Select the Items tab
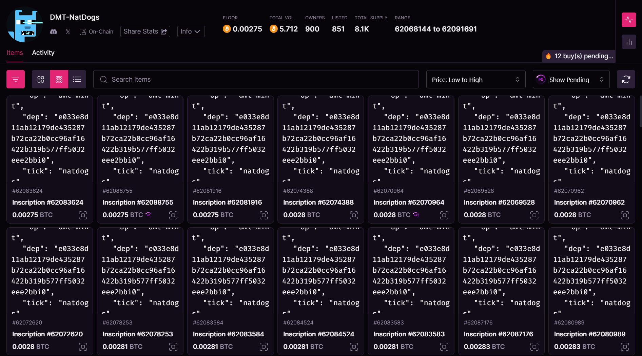 tap(15, 53)
